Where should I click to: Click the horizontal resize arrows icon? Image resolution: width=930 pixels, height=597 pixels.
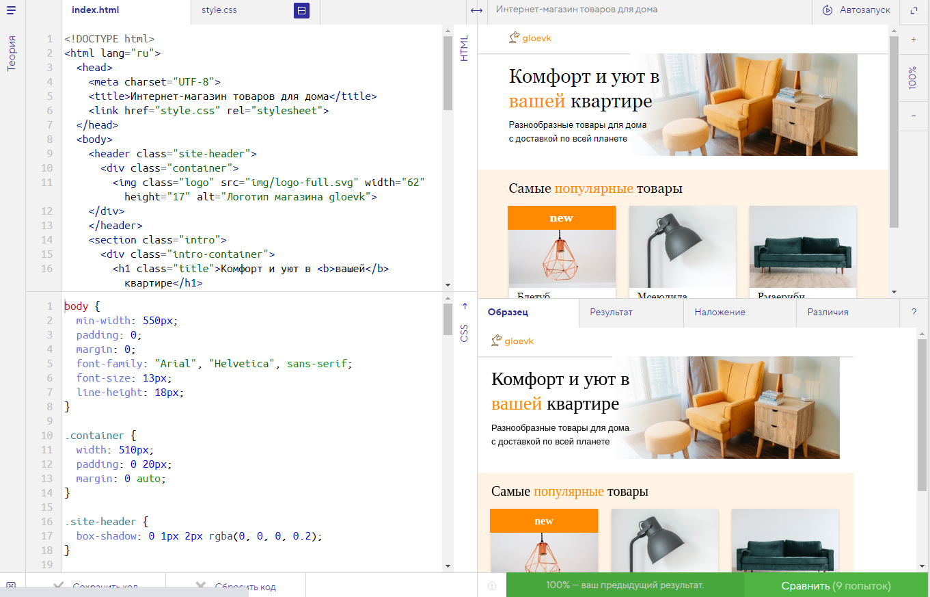(x=476, y=10)
